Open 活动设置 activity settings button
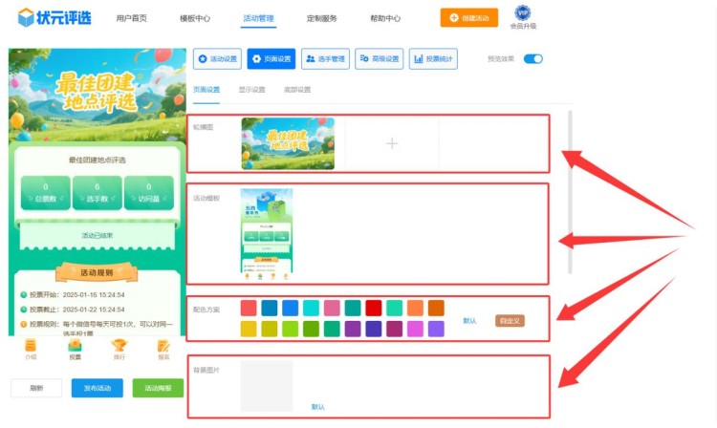The width and height of the screenshot is (717, 428). pyautogui.click(x=217, y=59)
